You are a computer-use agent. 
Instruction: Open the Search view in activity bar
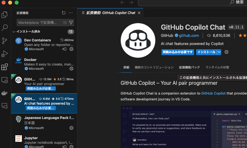(5, 28)
